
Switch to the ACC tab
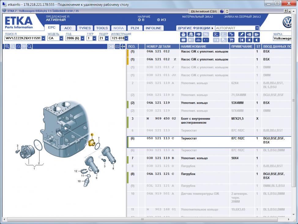68,28
